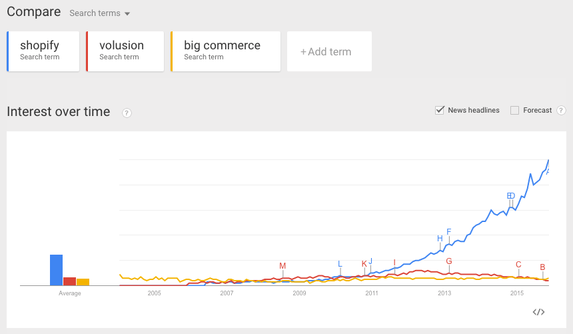573x334 pixels.
Task: Uncheck the News headlines checkbox
Action: tap(440, 110)
